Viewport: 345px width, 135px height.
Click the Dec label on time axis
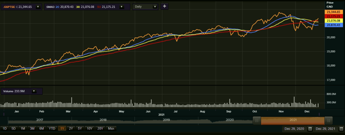coord(307,112)
